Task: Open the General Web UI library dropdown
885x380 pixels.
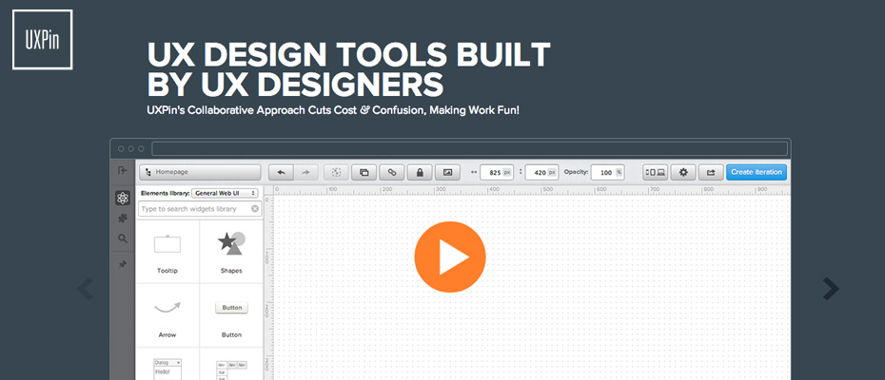Action: click(226, 193)
